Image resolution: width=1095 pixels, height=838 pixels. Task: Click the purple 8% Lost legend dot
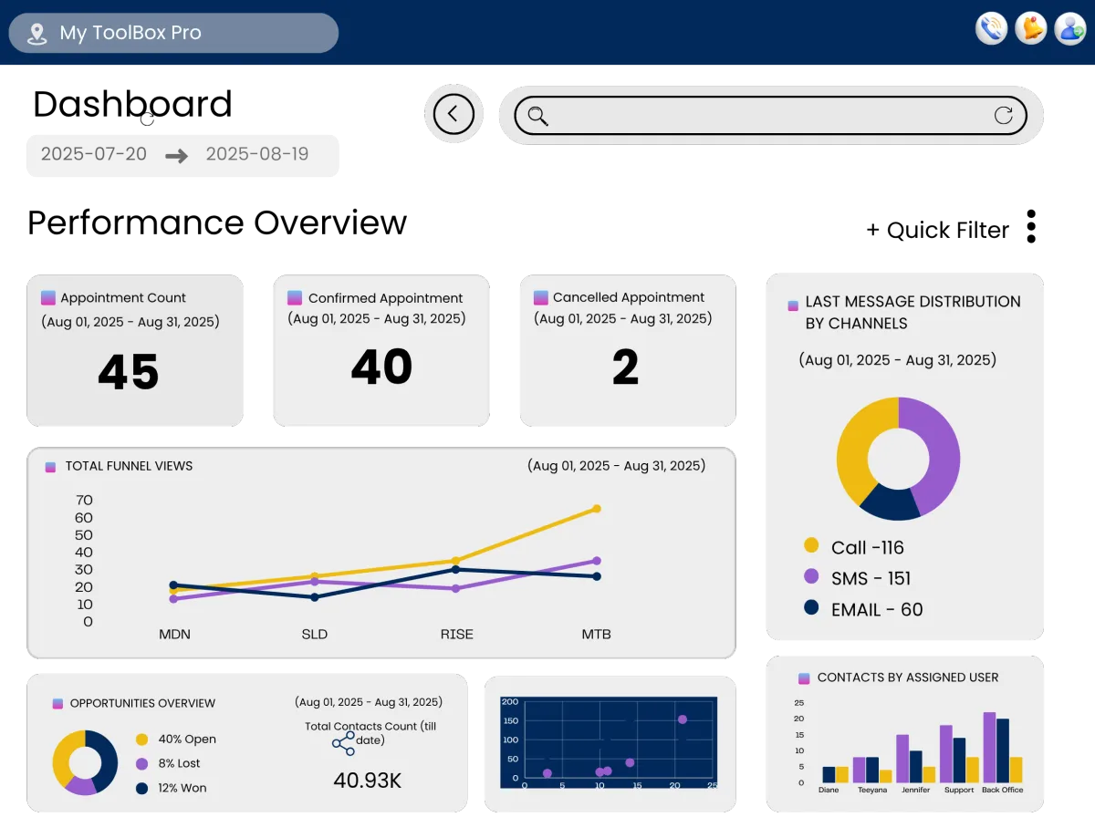[x=141, y=764]
